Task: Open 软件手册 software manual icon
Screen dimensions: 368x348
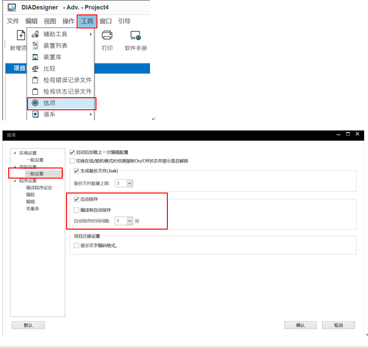Action: 136,36
